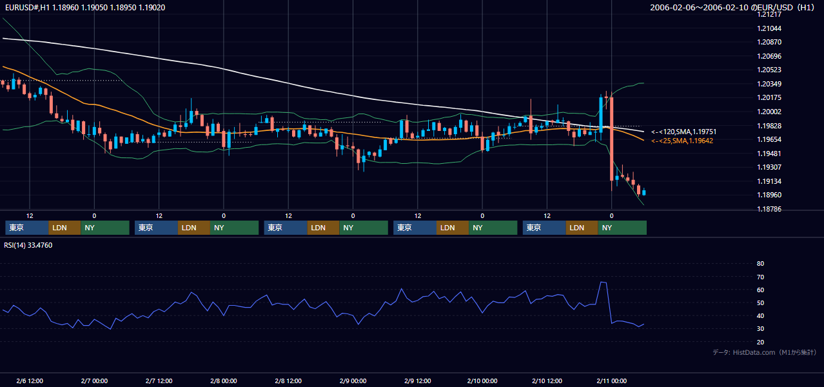824x387 pixels.
Task: Click the 1.18960 price level label
Action: pyautogui.click(x=769, y=195)
